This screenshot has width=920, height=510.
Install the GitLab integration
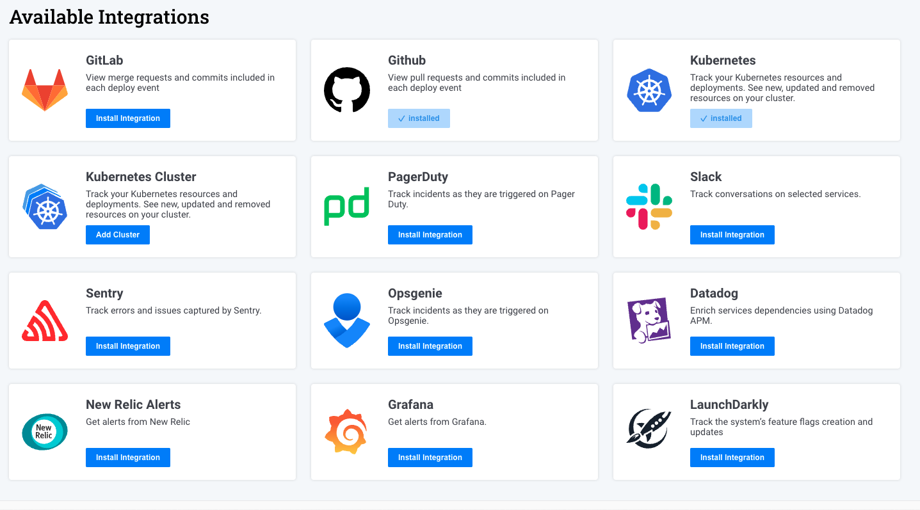click(128, 118)
